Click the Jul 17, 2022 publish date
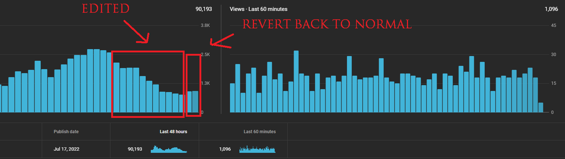565x159 pixels. (x=66, y=149)
